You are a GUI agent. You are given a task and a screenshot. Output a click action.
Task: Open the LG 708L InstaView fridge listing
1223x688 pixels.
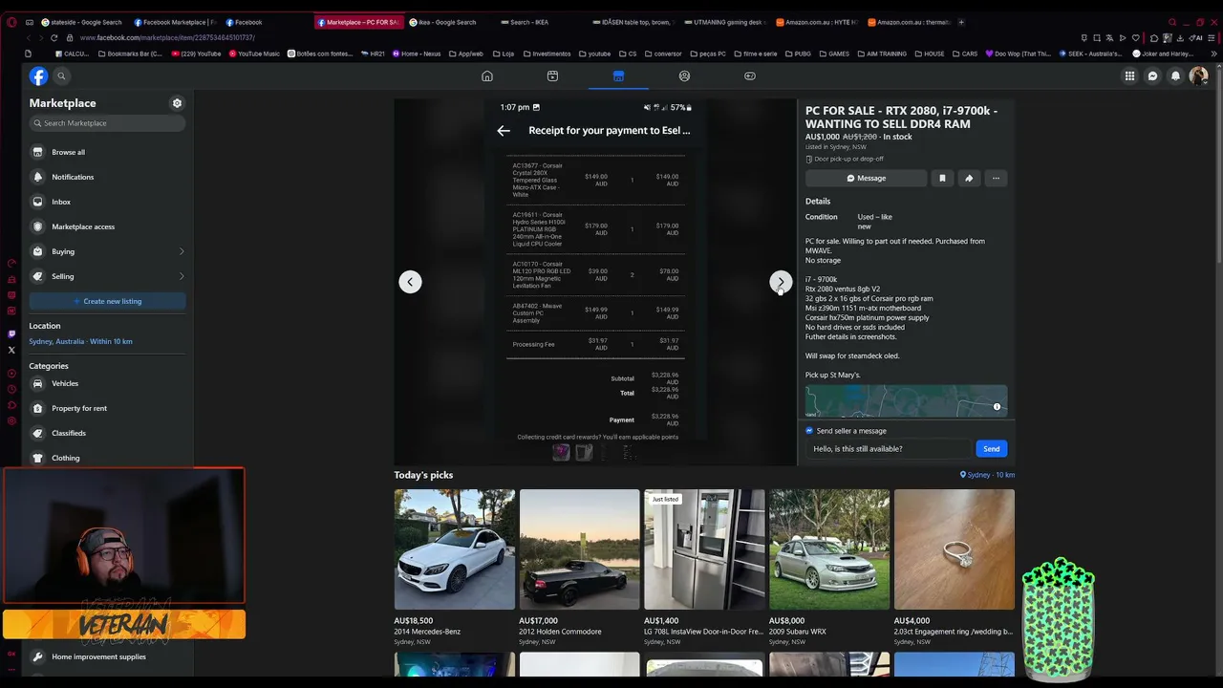pos(704,567)
